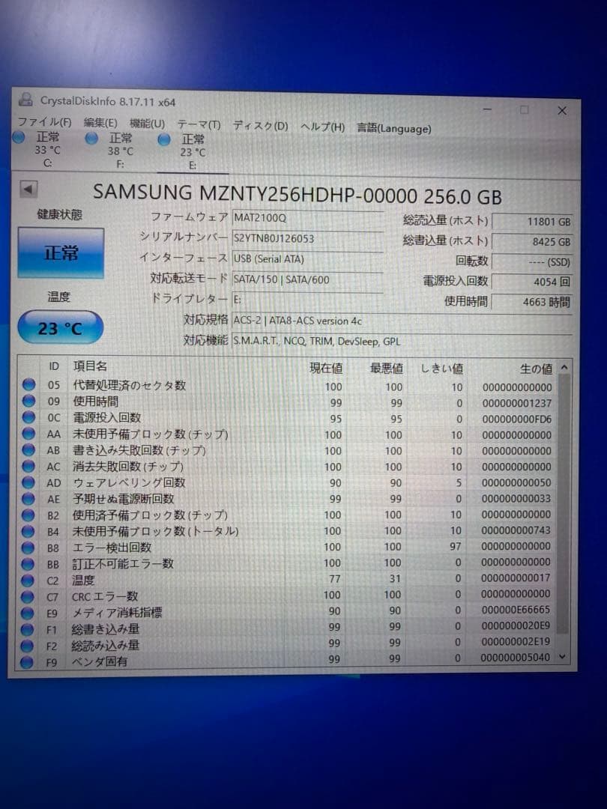Click the SMART list scroll up arrow
Screen dimensions: 607x809
pyautogui.click(x=564, y=368)
